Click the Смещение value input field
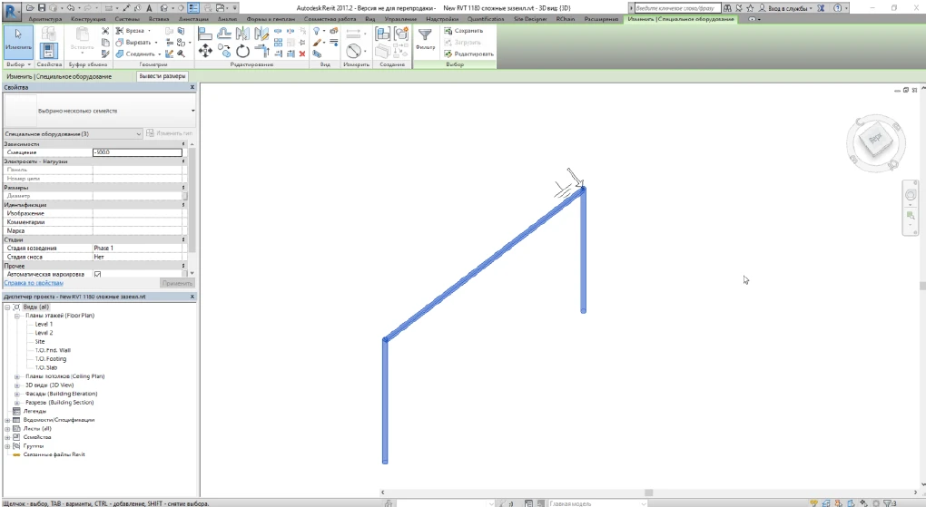The height and width of the screenshot is (507, 926). [137, 152]
